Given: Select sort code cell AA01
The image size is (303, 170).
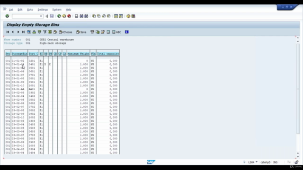Looking at the screenshot, I should coord(32,89).
